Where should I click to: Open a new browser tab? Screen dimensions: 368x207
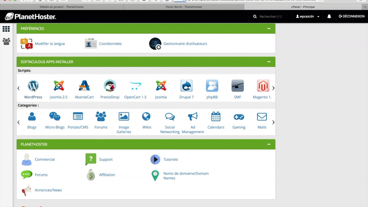pos(365,7)
